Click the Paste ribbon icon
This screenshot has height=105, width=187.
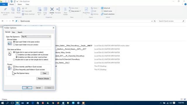coord(18,9)
